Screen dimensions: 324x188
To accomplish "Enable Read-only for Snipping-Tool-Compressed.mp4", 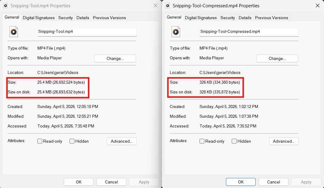I will (202, 141).
